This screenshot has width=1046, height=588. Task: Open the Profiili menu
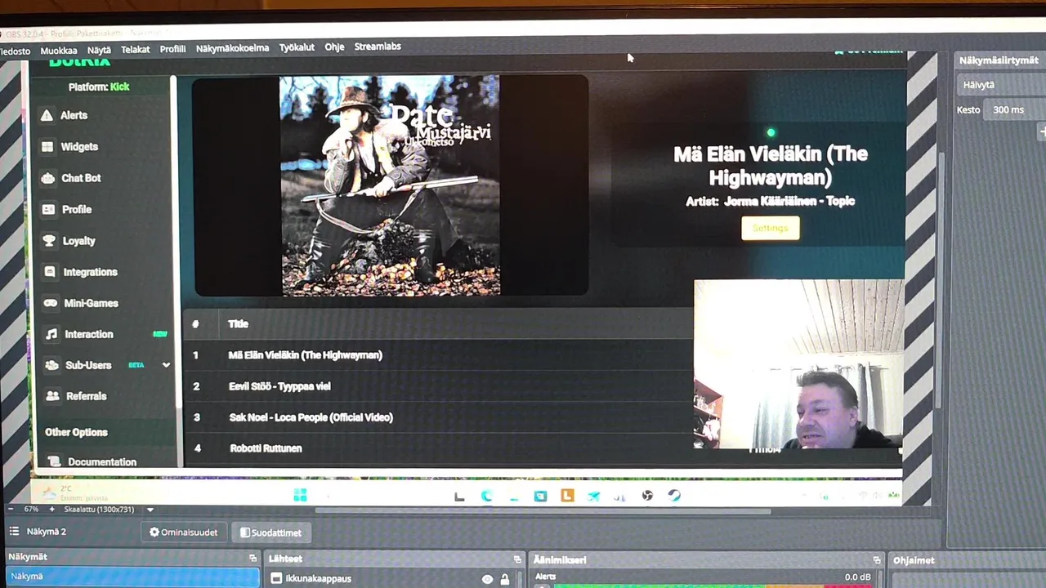172,49
